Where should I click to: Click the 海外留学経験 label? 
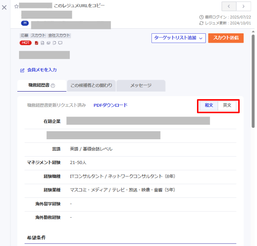tap(48, 204)
